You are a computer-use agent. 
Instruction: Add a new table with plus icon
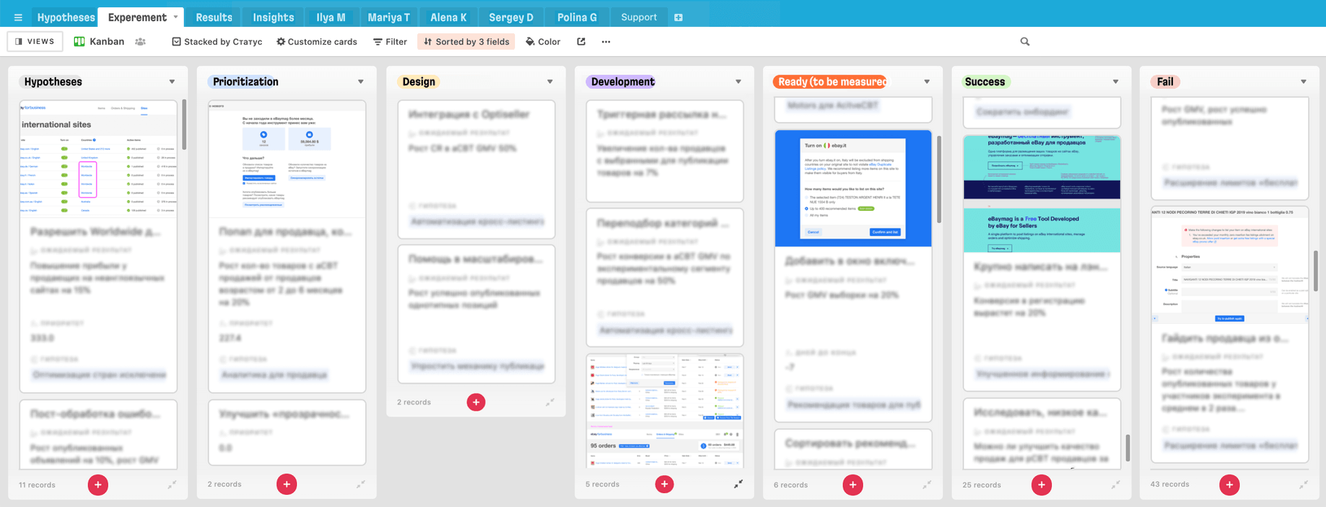[x=678, y=17]
